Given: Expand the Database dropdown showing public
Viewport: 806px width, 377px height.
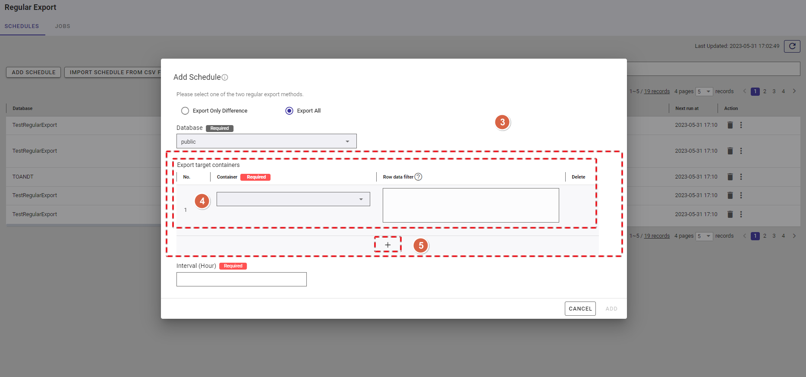Looking at the screenshot, I should coord(266,141).
